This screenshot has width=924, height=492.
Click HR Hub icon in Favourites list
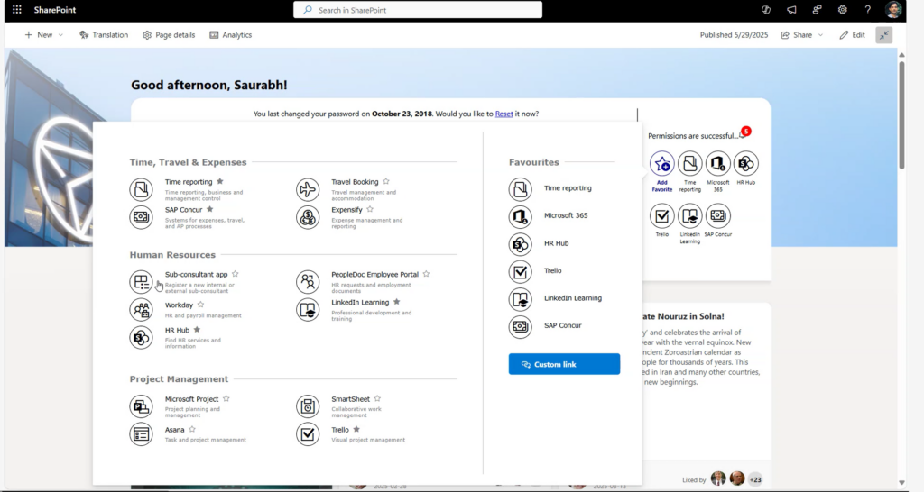click(x=521, y=243)
